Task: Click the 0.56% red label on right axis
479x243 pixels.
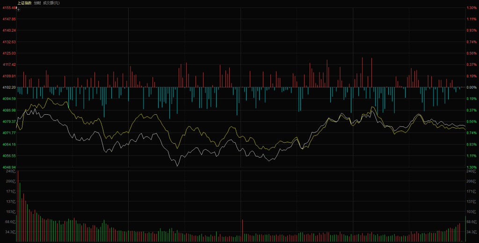Action: (x=471, y=53)
